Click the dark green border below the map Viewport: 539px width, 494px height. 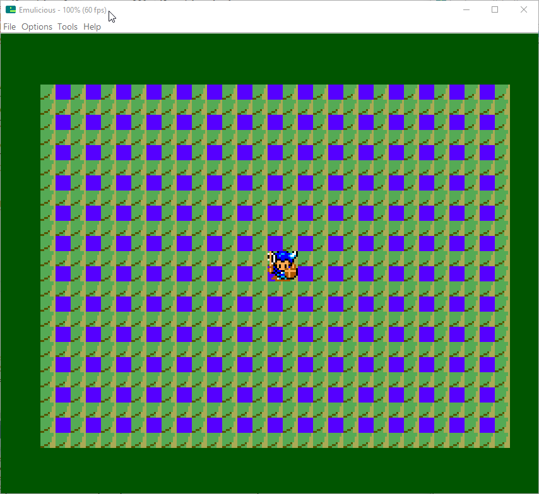point(269,470)
